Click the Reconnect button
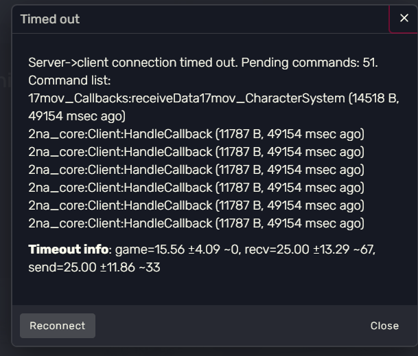The image size is (418, 356). click(x=58, y=326)
